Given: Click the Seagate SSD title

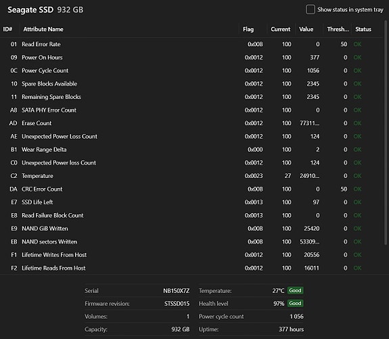Looking at the screenshot, I should point(30,9).
